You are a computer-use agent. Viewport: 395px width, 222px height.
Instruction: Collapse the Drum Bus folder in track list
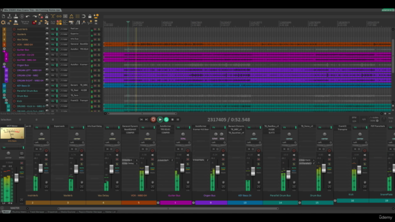4,95
